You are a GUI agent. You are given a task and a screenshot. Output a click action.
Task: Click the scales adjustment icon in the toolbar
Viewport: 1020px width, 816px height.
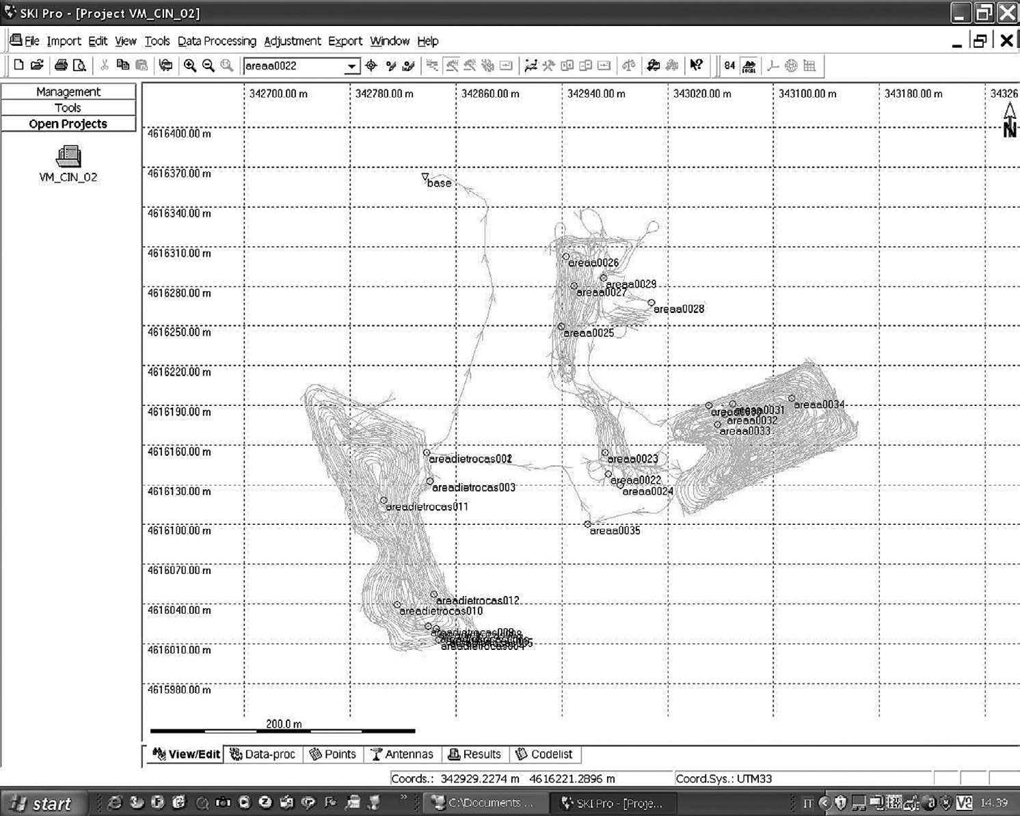(x=628, y=65)
